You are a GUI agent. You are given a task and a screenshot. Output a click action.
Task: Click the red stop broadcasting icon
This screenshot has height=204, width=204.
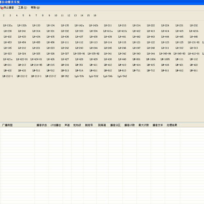(2, 8)
